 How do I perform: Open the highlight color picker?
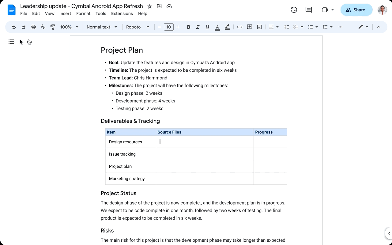tap(227, 27)
